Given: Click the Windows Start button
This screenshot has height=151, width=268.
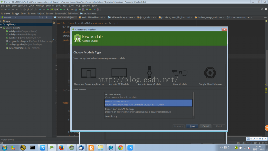Looking at the screenshot, I should pyautogui.click(x=4, y=148).
